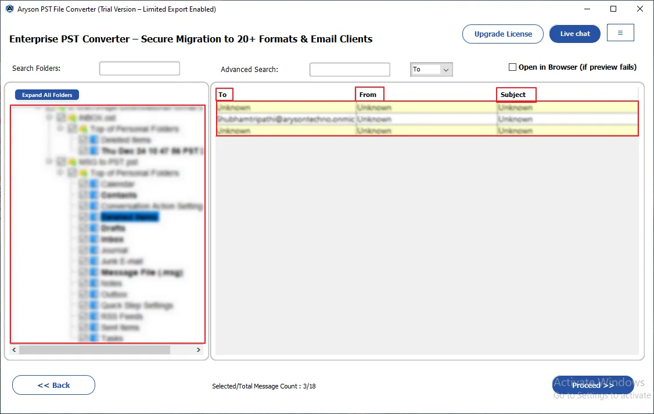The width and height of the screenshot is (654, 414).
Task: Focus the Advanced Search input field
Action: tap(350, 70)
